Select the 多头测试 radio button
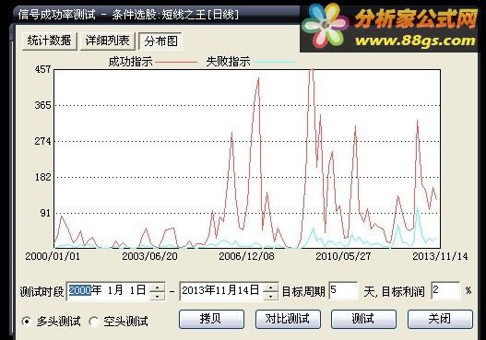 tap(27, 322)
